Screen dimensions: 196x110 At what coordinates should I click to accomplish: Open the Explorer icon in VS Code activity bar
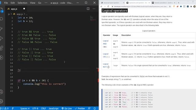pos(1,10)
